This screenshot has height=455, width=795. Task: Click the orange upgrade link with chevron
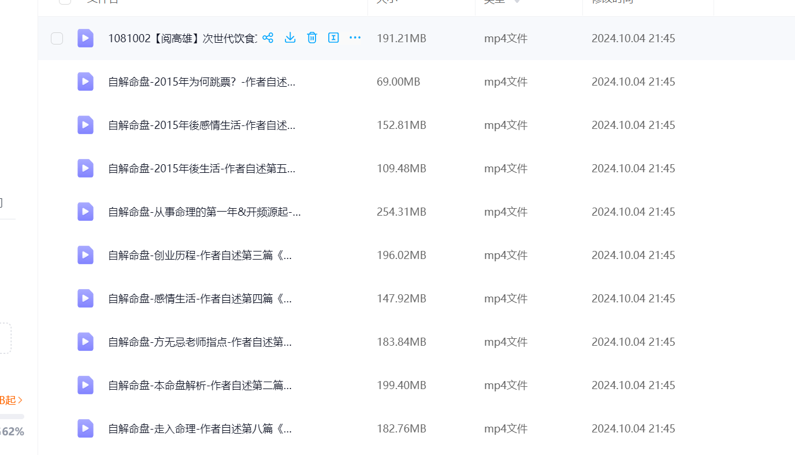(x=12, y=400)
